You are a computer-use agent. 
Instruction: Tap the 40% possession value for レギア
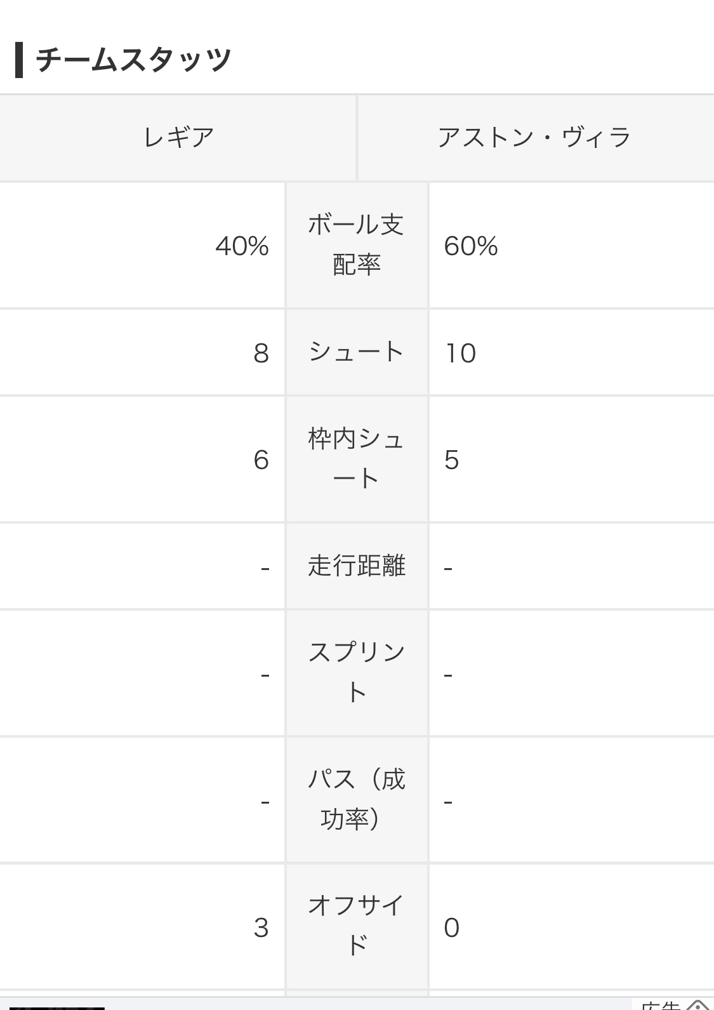coord(242,246)
